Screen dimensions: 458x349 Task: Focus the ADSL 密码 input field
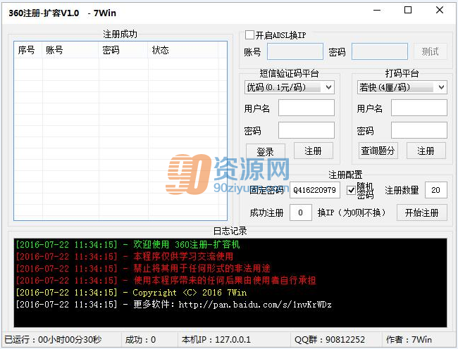tap(380, 51)
